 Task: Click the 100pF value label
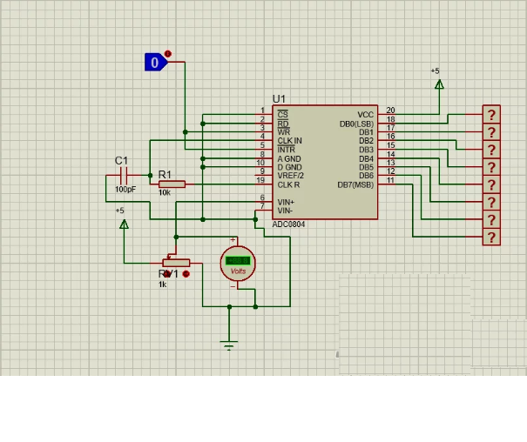click(x=125, y=190)
